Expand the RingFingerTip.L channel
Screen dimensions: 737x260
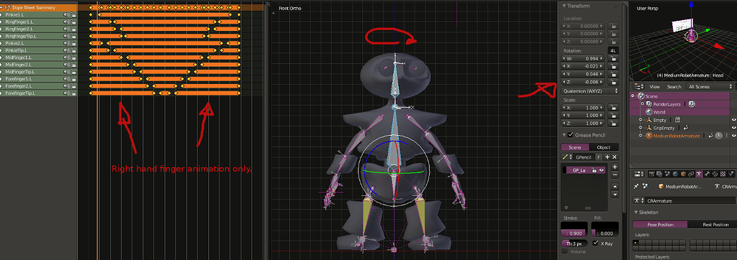1,36
